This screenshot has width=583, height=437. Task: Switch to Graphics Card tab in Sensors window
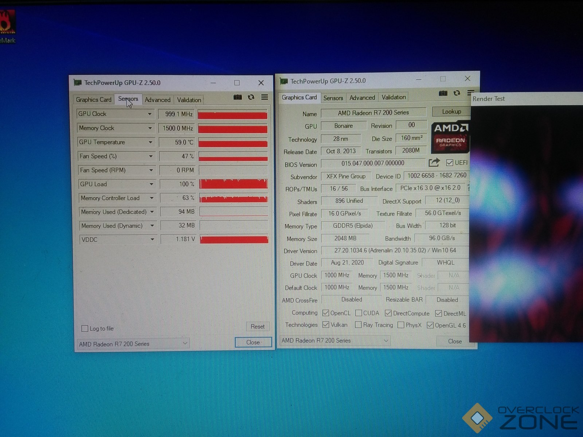94,99
